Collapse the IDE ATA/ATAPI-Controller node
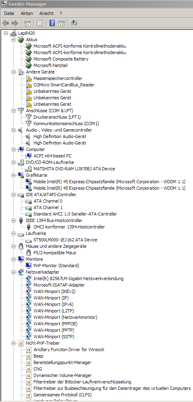Screen dimensions: 193x402 pyautogui.click(x=13, y=195)
